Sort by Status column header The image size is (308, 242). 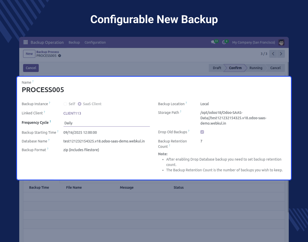coord(178,188)
